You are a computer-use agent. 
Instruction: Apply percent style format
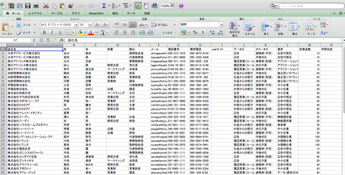[x=195, y=32]
